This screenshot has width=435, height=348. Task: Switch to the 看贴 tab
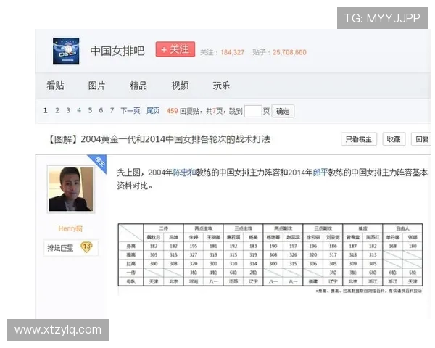(55, 86)
